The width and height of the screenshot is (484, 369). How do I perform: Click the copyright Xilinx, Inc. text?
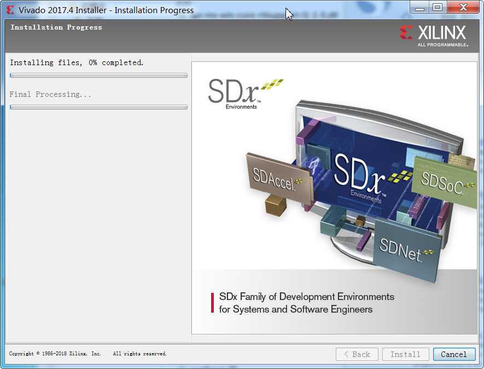point(55,354)
